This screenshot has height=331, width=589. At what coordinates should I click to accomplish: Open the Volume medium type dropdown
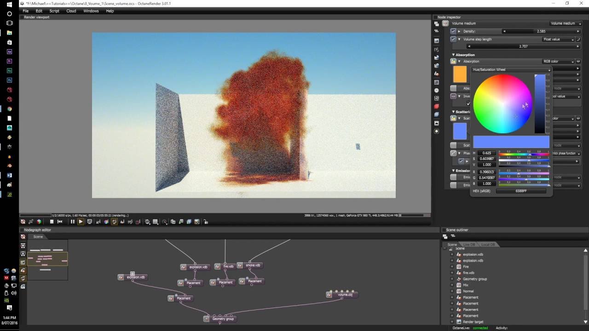[x=565, y=23]
